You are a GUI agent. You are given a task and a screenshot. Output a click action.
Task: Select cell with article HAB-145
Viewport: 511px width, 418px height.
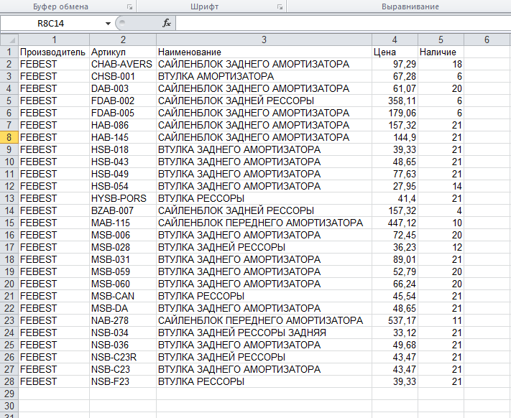(x=123, y=137)
